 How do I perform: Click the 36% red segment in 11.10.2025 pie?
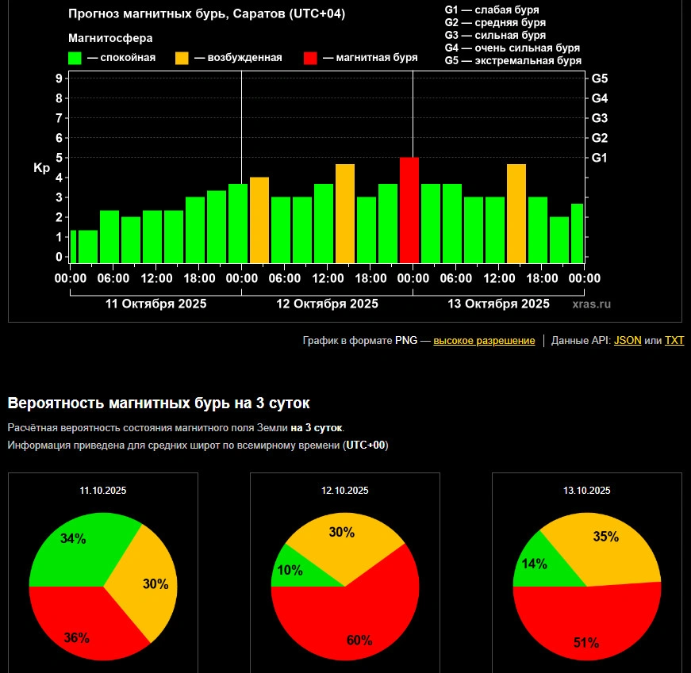(x=79, y=626)
